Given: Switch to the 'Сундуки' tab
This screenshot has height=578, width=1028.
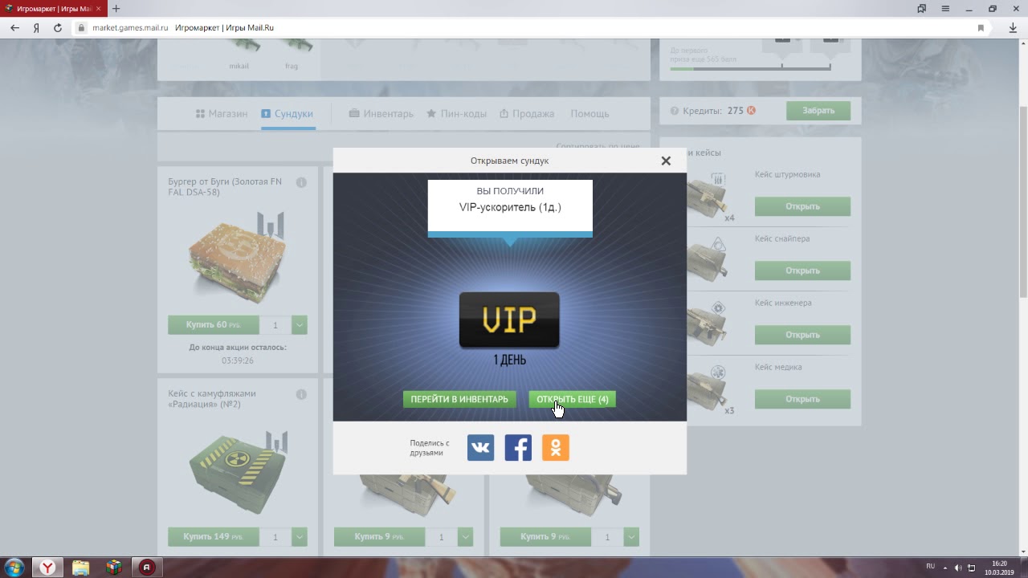Looking at the screenshot, I should (x=287, y=114).
